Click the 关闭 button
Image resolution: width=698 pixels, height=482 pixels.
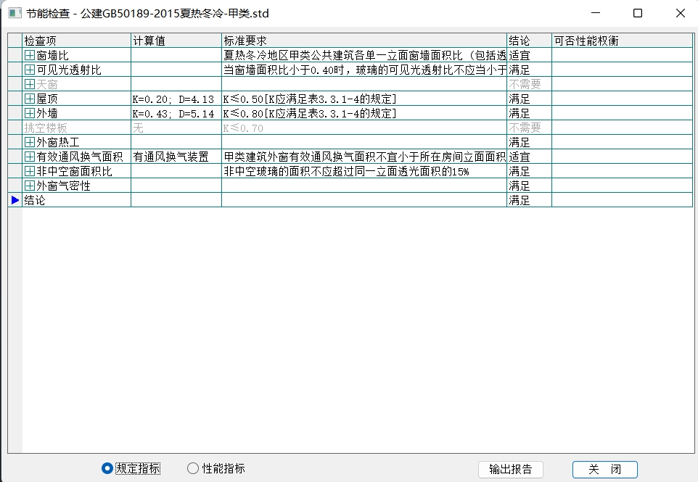[x=604, y=469]
